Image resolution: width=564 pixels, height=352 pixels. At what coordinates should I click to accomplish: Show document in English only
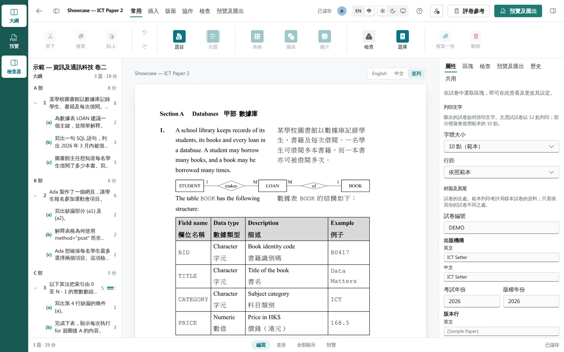click(379, 74)
